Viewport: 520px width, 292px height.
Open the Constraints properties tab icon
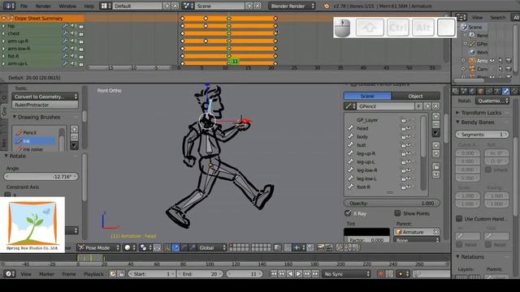(x=489, y=91)
